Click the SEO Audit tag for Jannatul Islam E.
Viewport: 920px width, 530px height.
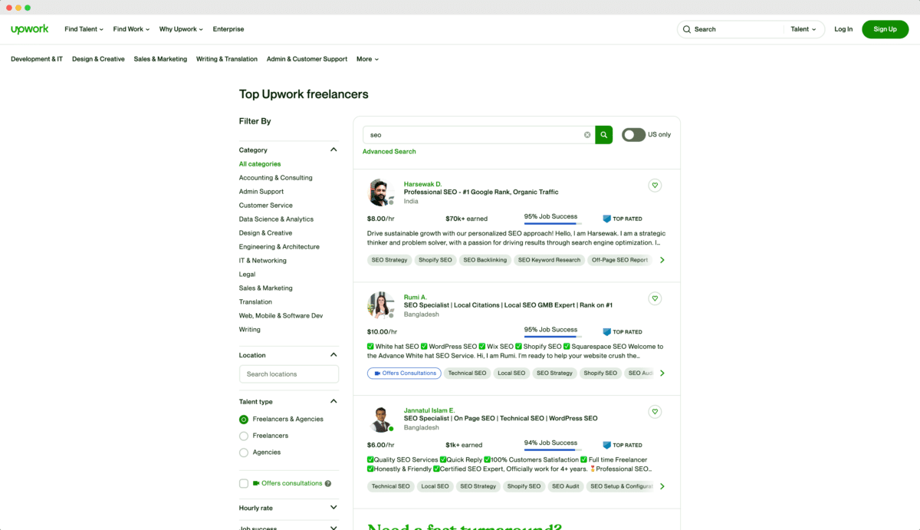click(566, 486)
